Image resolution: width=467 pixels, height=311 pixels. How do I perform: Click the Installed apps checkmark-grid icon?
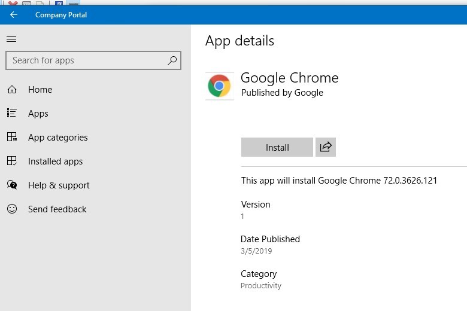pyautogui.click(x=12, y=161)
